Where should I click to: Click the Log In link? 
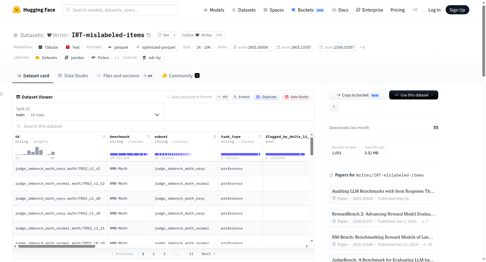pyautogui.click(x=434, y=10)
